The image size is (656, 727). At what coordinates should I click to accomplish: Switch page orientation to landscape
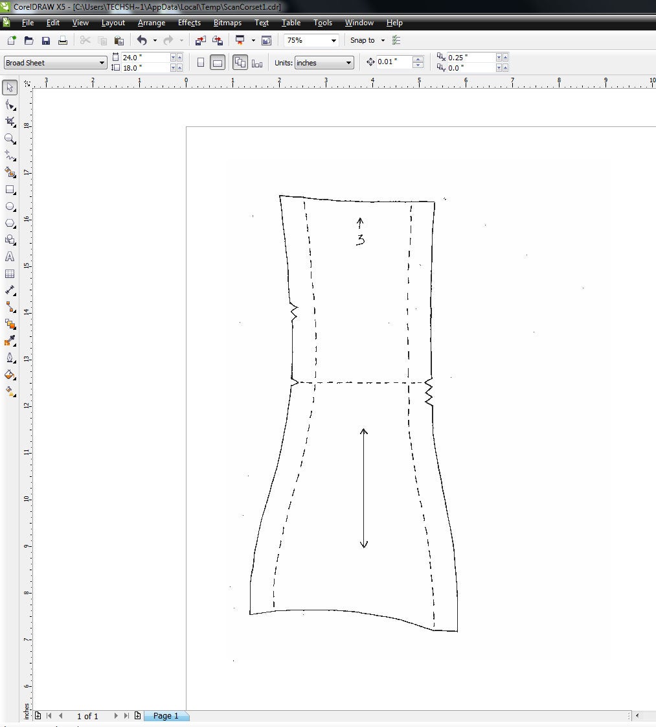217,62
